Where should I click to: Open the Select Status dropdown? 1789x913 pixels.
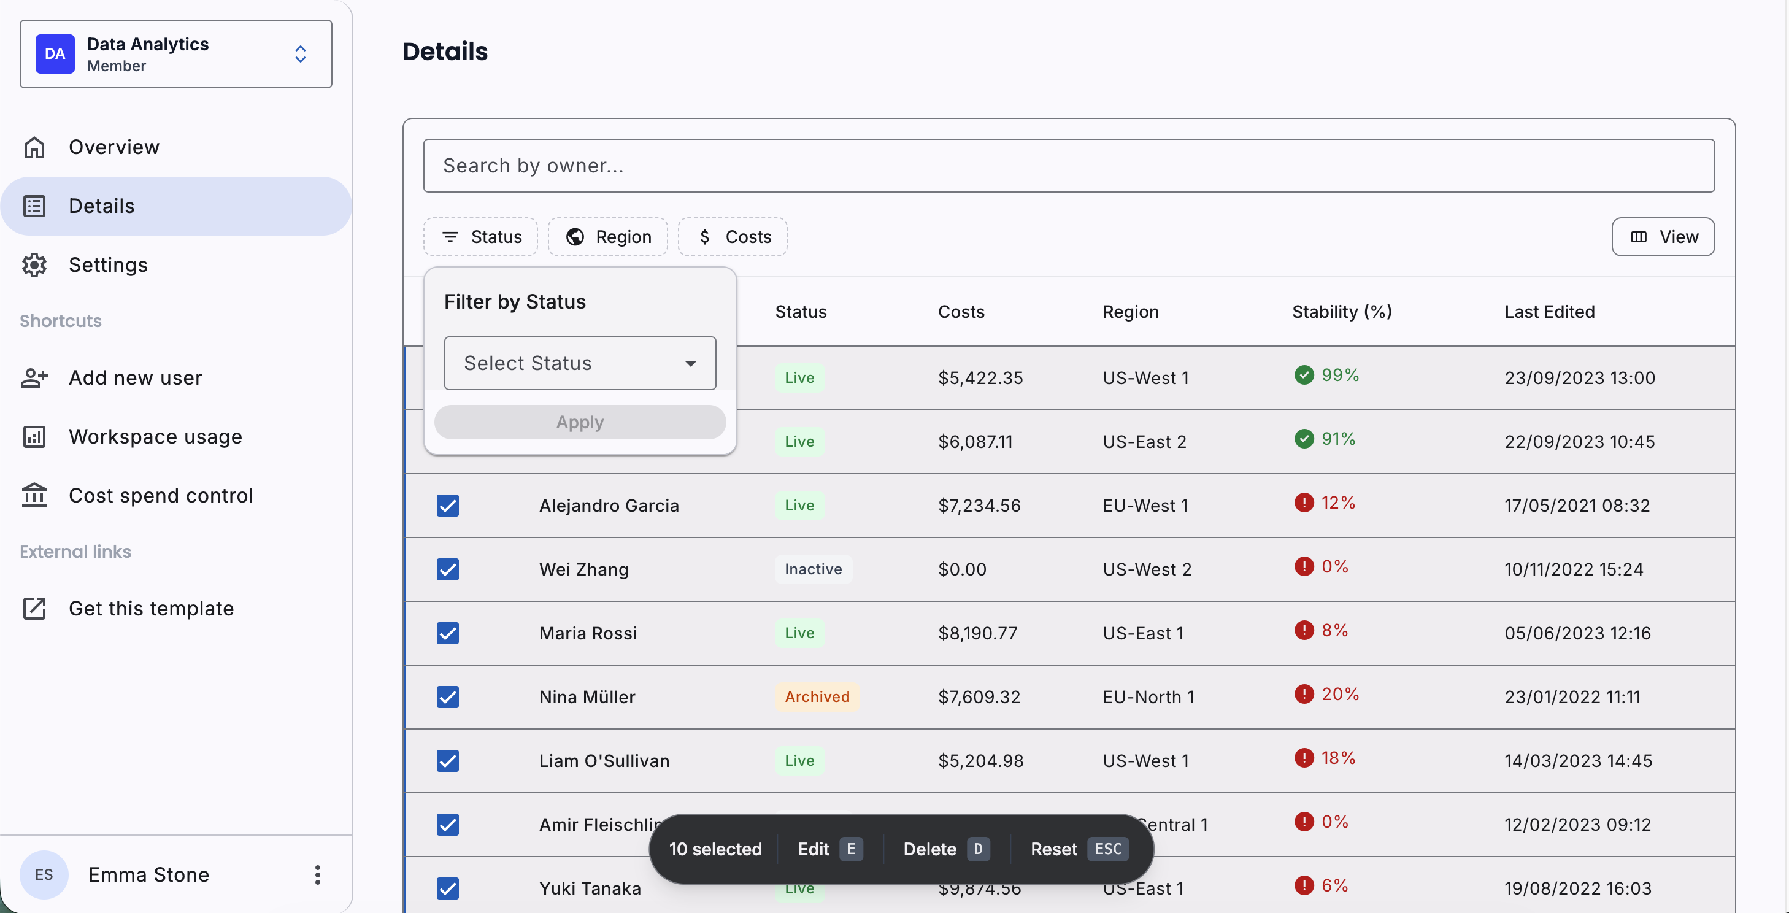click(x=579, y=363)
